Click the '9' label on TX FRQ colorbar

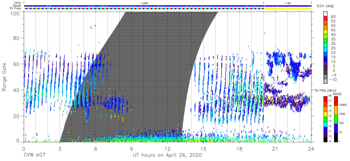pos(330,141)
